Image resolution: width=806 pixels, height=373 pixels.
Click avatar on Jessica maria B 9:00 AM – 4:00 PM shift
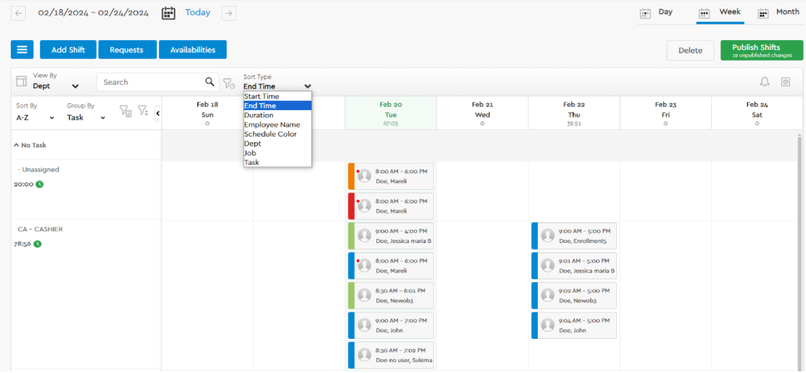point(365,236)
